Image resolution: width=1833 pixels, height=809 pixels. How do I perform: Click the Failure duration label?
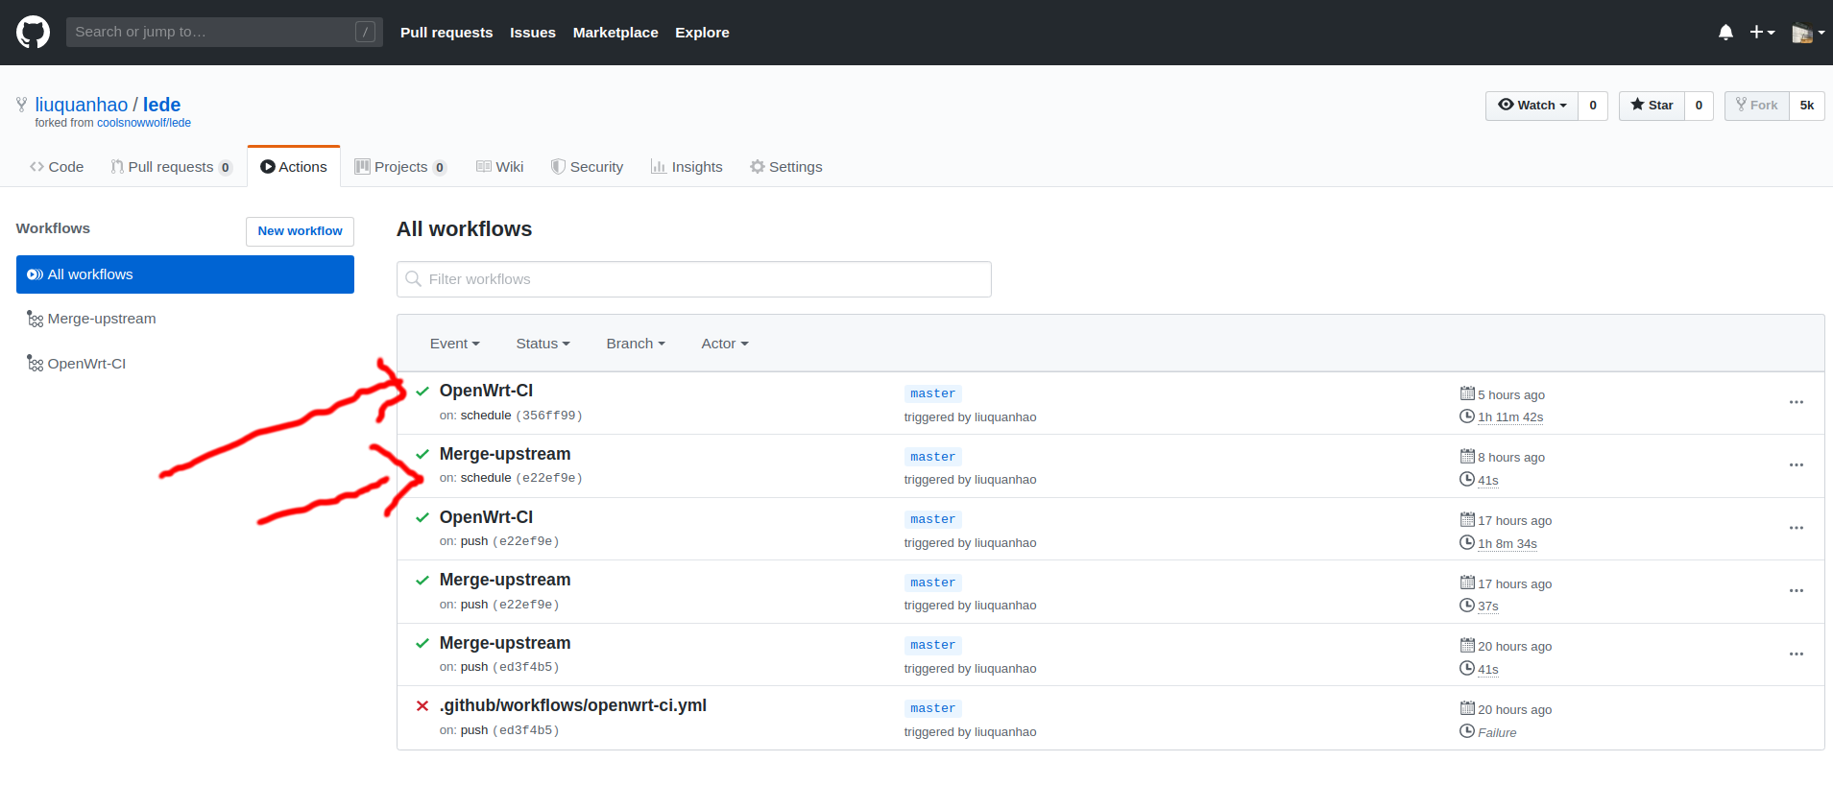coord(1497,733)
